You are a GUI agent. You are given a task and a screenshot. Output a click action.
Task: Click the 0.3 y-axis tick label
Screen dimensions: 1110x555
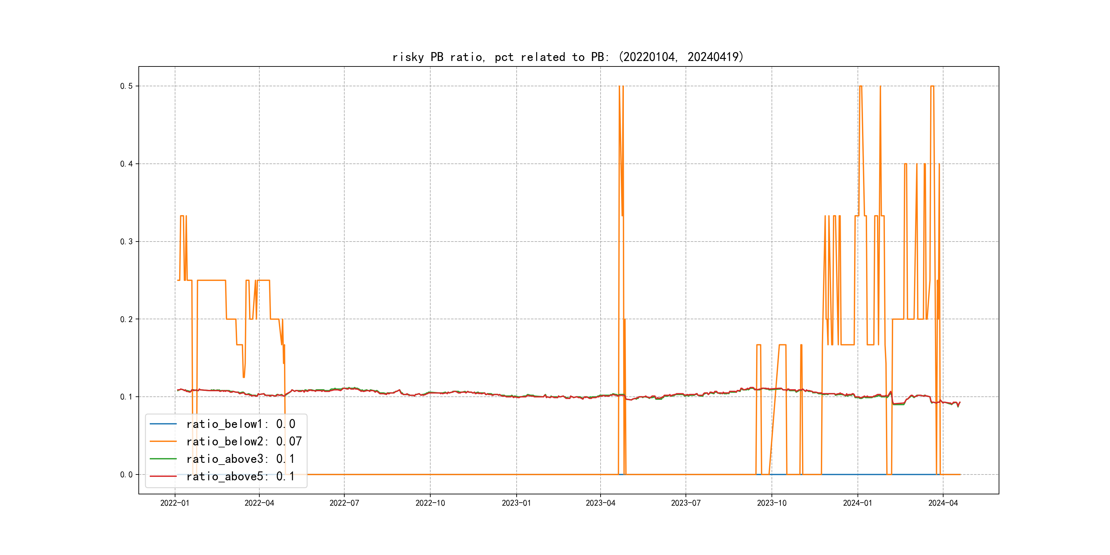(126, 242)
